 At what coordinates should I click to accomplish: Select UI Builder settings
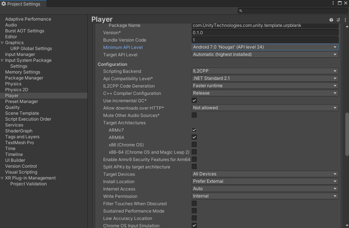pyautogui.click(x=15, y=160)
